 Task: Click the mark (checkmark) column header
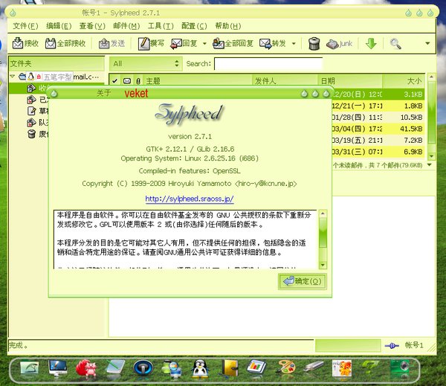point(114,81)
